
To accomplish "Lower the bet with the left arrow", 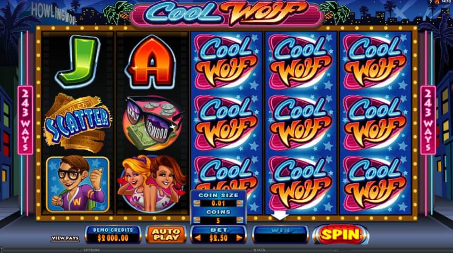I will [x=198, y=238].
